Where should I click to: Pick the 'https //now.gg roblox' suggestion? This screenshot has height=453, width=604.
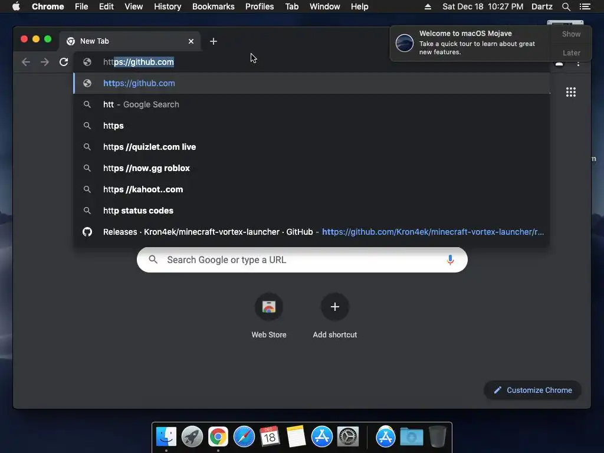[x=311, y=168]
